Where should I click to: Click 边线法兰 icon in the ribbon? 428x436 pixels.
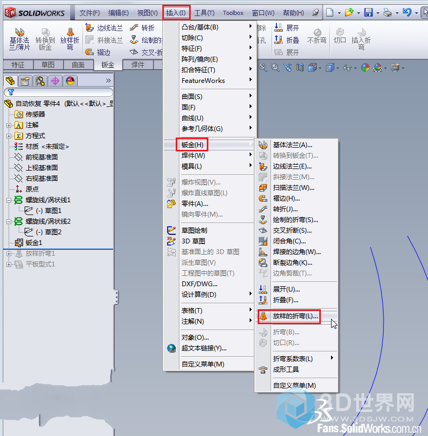pos(89,27)
